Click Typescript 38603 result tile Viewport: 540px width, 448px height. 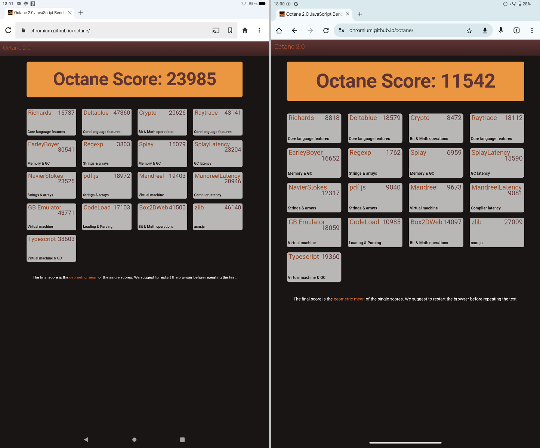(x=51, y=248)
